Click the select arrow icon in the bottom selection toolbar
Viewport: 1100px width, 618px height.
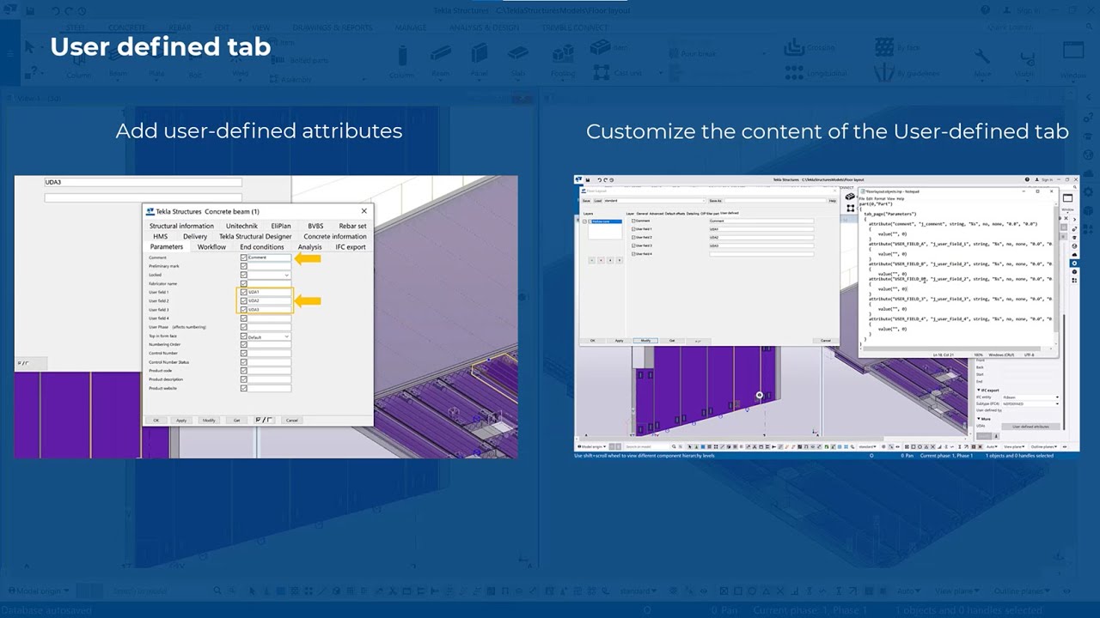[x=690, y=446]
